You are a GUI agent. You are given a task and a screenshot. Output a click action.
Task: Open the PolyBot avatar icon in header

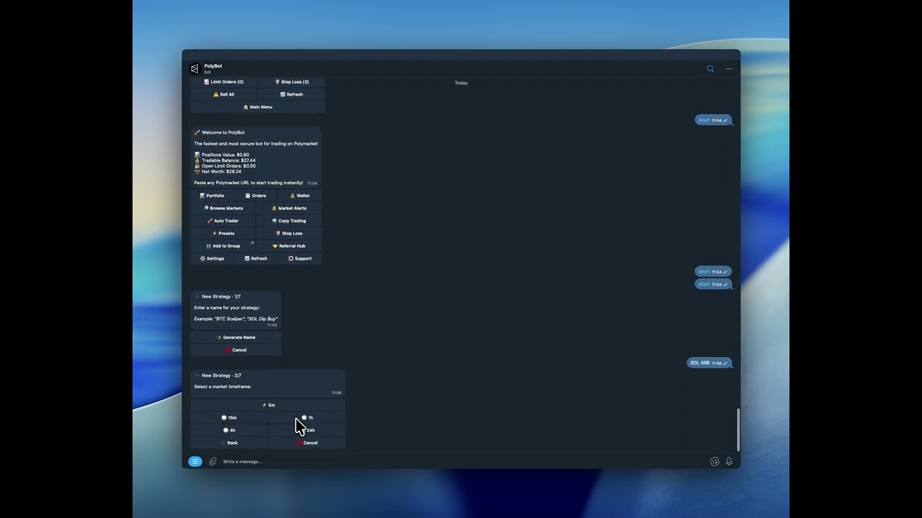point(194,68)
